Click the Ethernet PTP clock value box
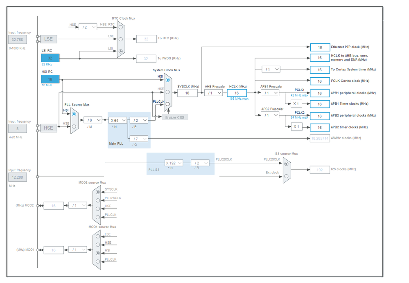This screenshot has height=283, width=409. coord(320,47)
